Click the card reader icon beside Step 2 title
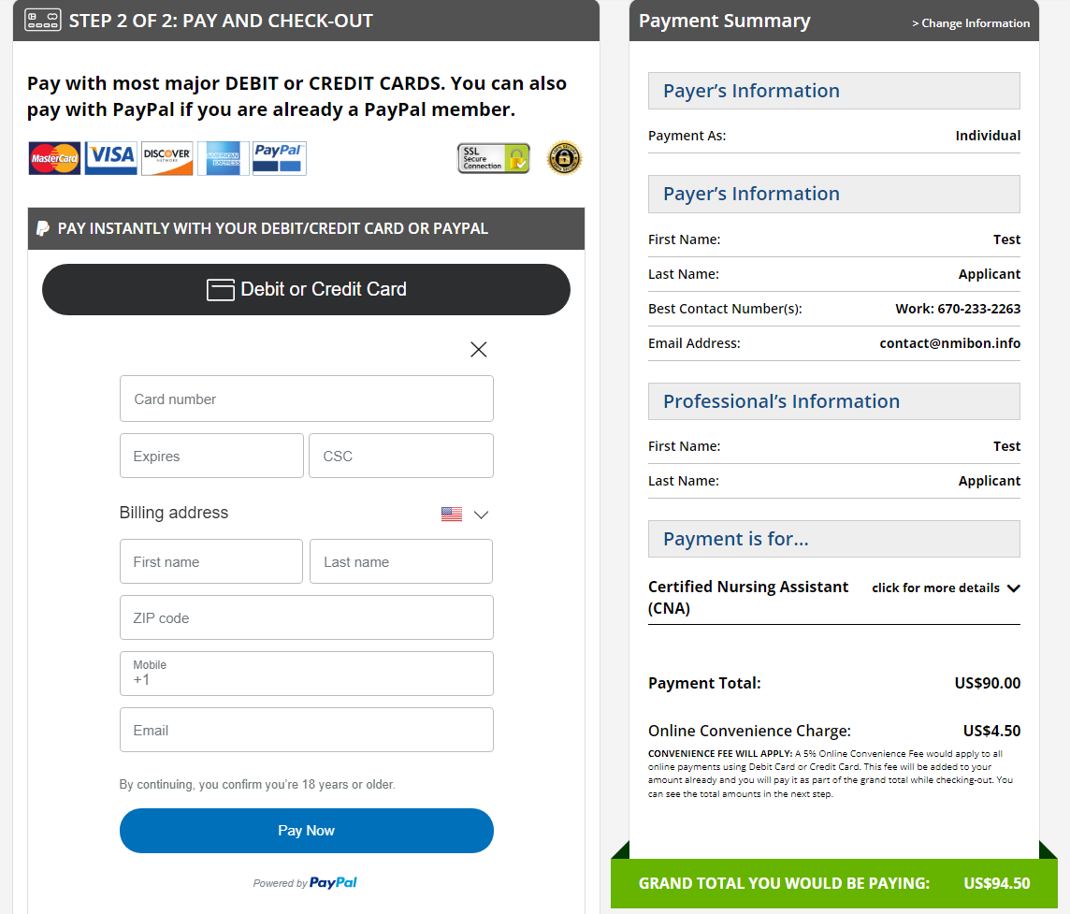 (41, 20)
